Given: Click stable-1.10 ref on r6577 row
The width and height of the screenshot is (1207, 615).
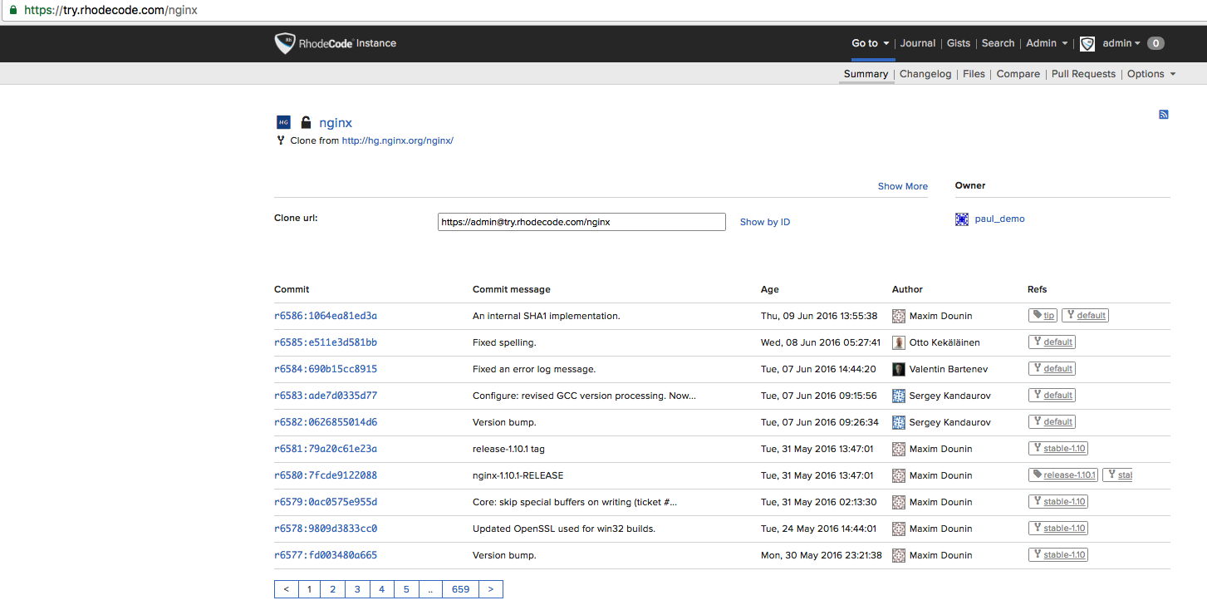Looking at the screenshot, I should [x=1058, y=555].
